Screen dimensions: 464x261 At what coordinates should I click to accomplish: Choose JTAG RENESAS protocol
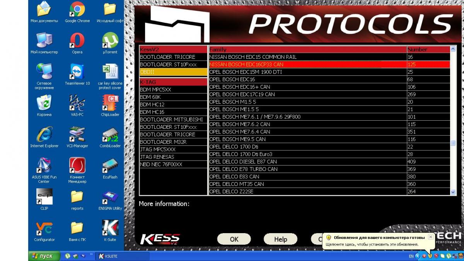coord(173,157)
